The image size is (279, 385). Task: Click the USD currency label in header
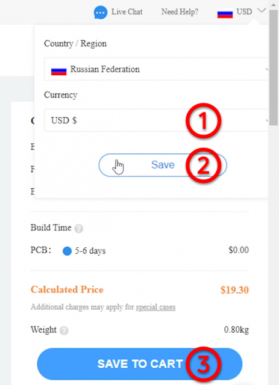244,11
